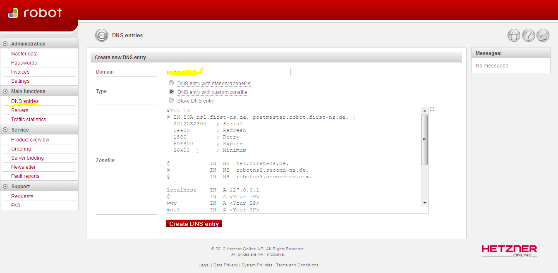Screen dimensions: 558x273
Task: Open the Data Privacy footer link
Action: (225, 265)
